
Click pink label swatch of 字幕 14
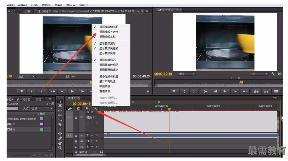pos(42,124)
